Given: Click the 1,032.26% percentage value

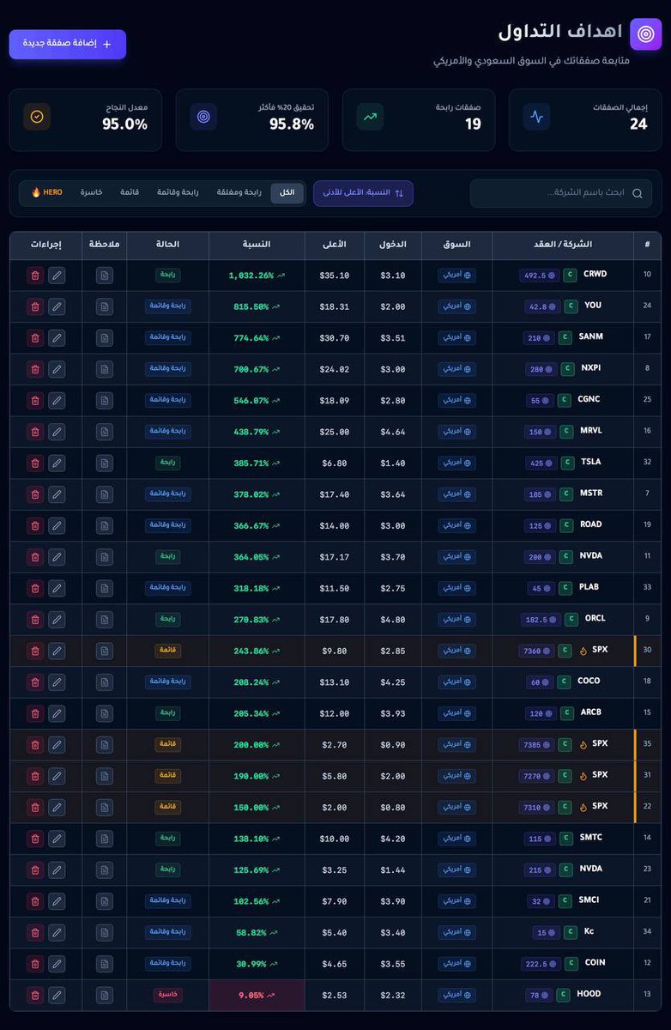Looking at the screenshot, I should [x=251, y=276].
